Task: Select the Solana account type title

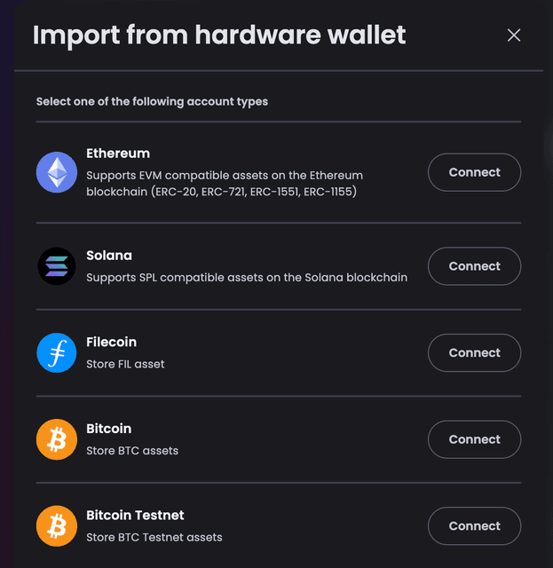Action: coord(109,256)
